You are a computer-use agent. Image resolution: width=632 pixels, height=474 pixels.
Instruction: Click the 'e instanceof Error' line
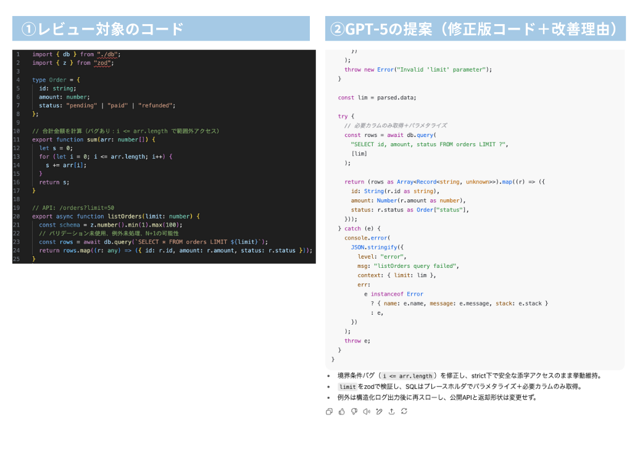point(393,294)
